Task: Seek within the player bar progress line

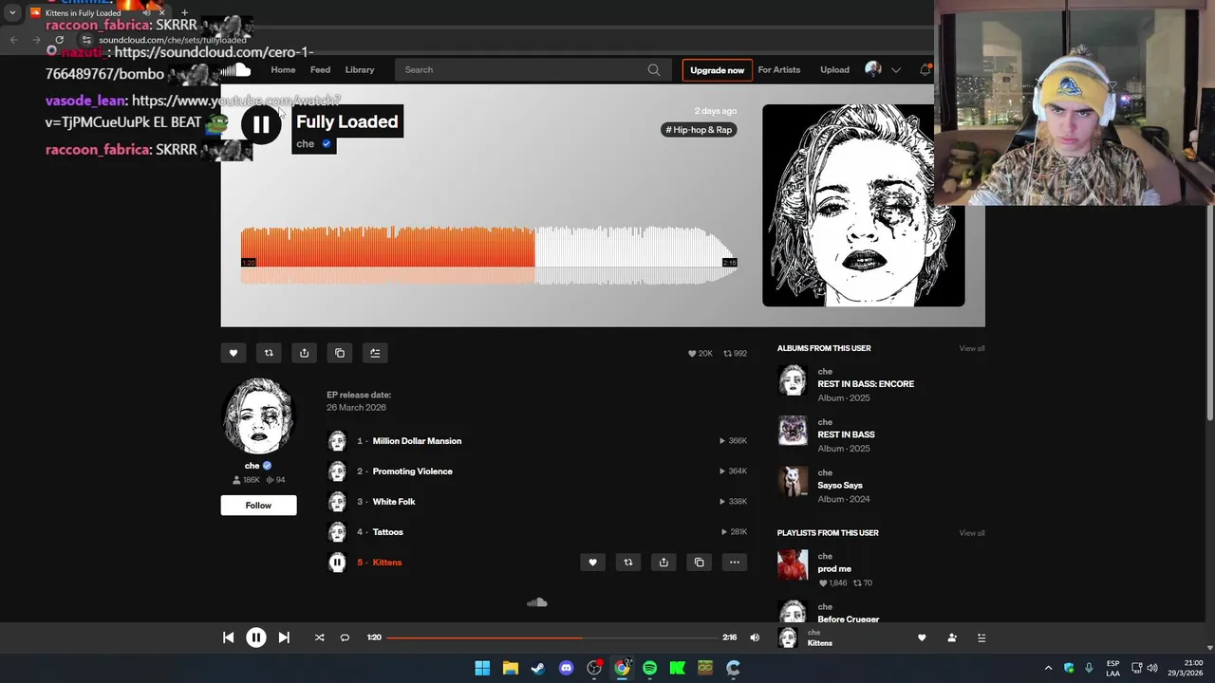Action: pos(551,637)
